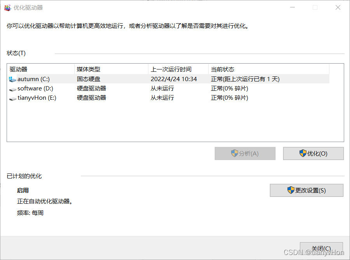Click 从未运行 in software (D:) row
The height and width of the screenshot is (260, 350).
click(162, 88)
